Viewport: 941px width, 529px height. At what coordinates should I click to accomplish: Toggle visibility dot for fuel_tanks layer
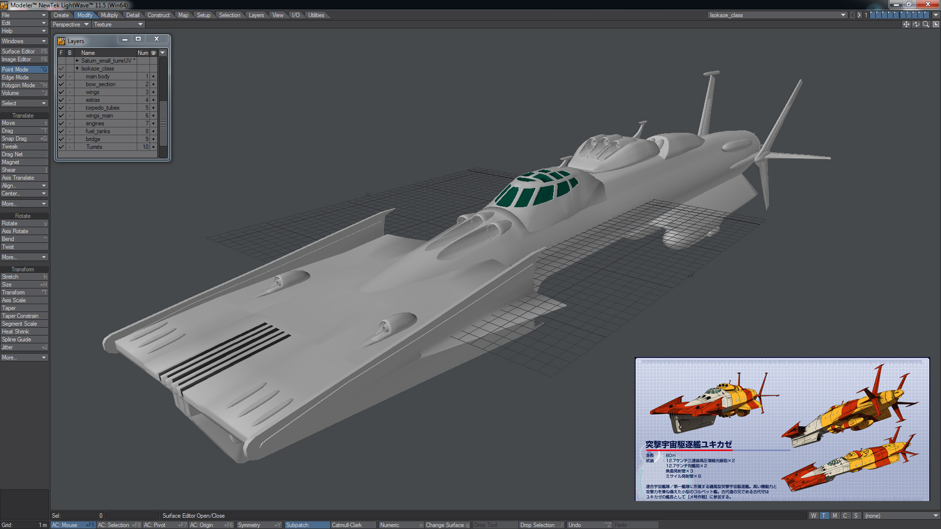click(x=153, y=131)
